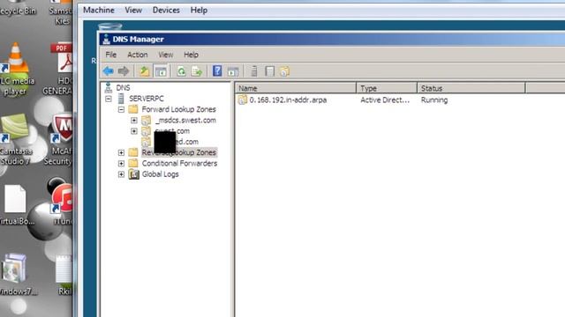565x317 pixels.
Task: Open the VirtualBox View menu
Action: click(x=133, y=10)
